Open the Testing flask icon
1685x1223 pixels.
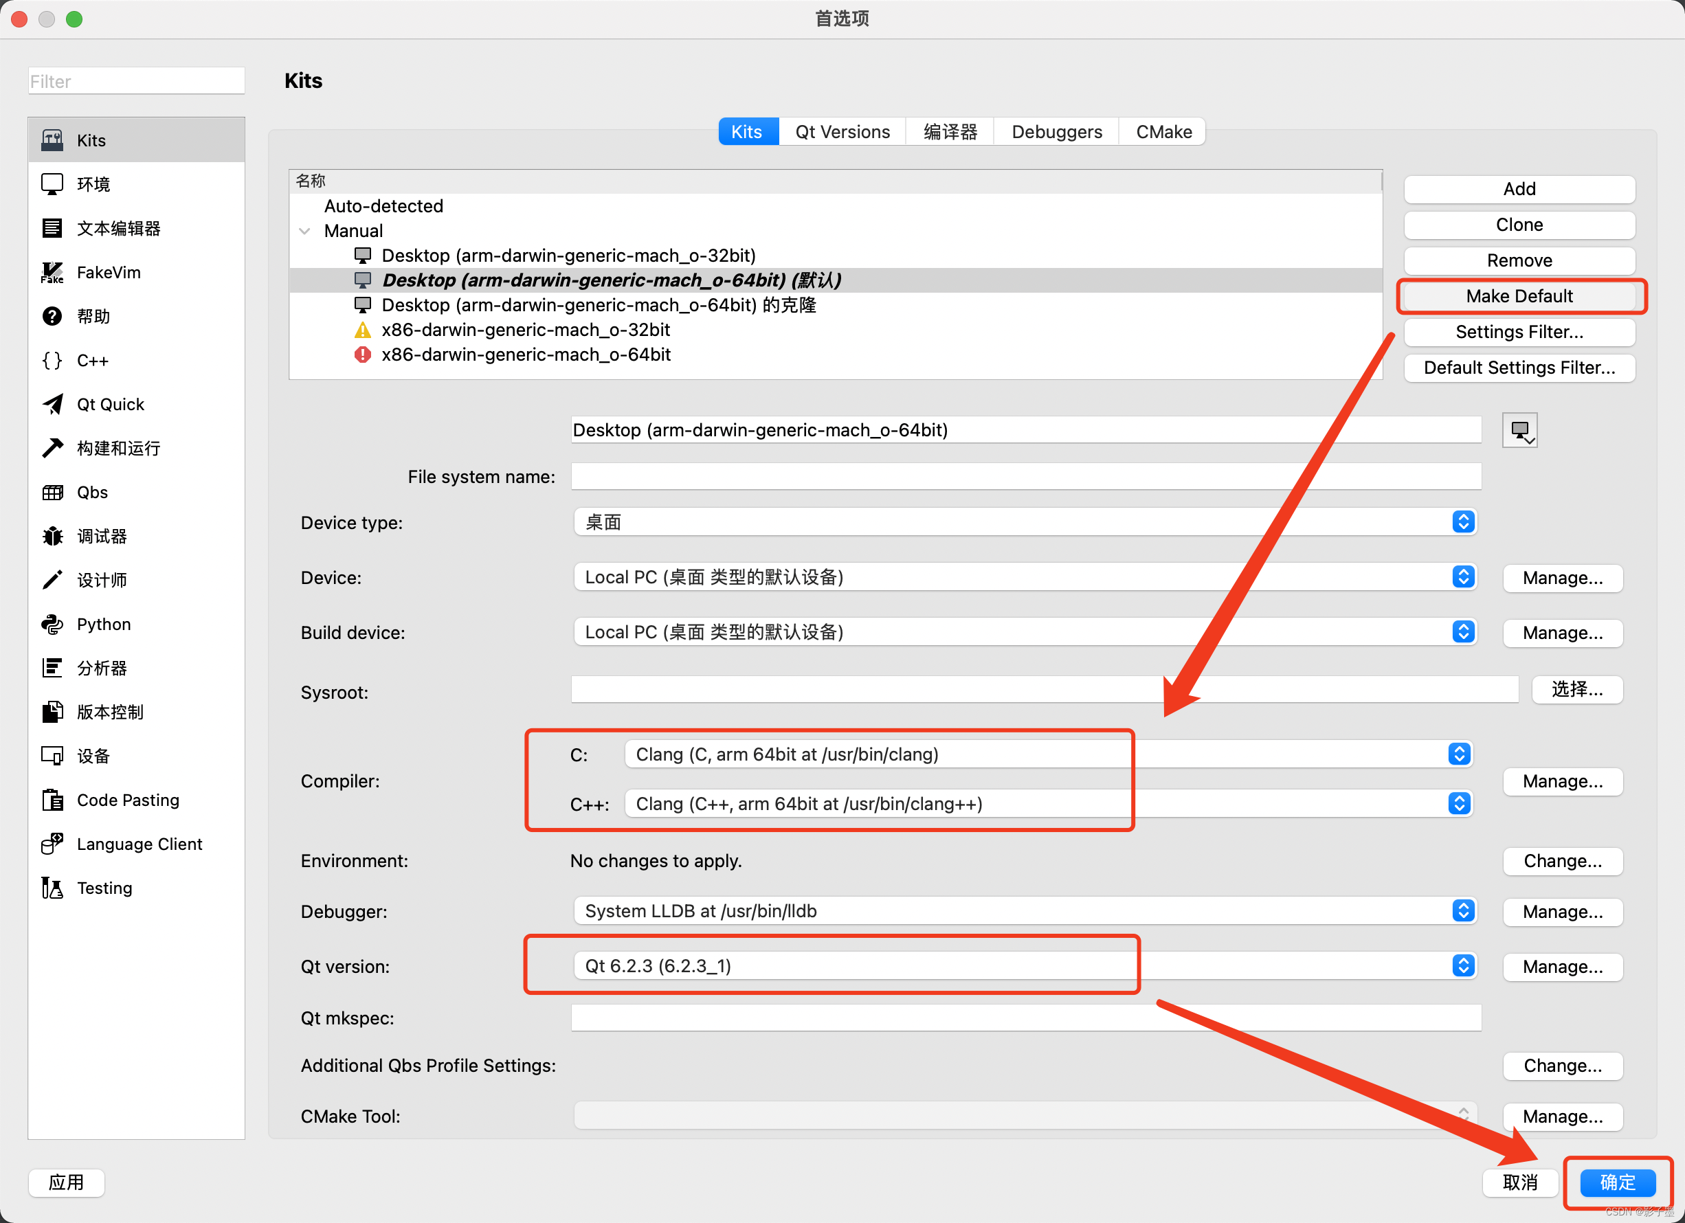52,888
